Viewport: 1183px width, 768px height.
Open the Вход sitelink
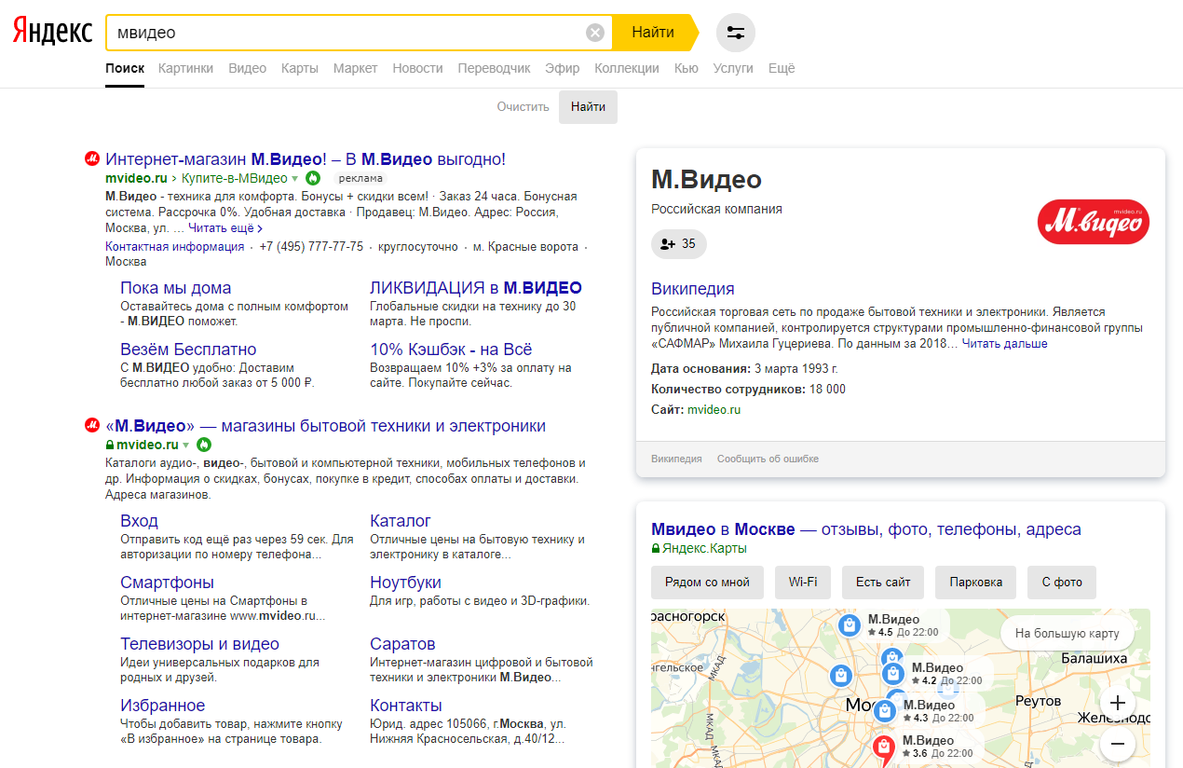pos(139,521)
